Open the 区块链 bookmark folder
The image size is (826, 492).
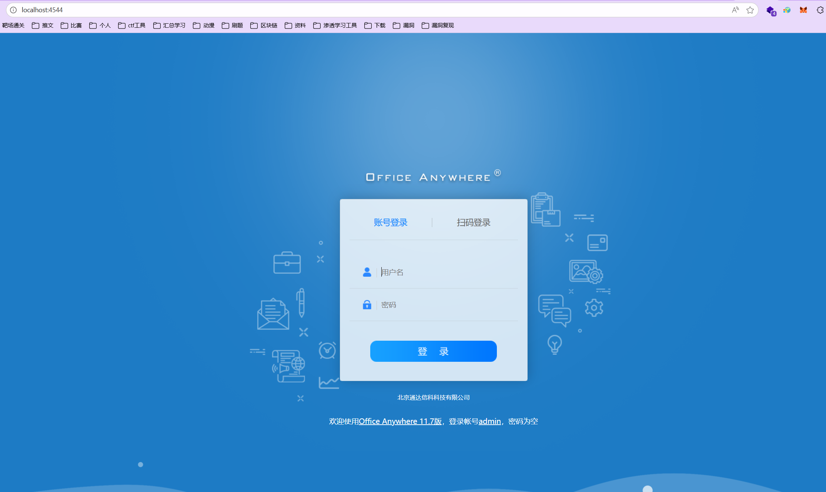click(x=264, y=26)
